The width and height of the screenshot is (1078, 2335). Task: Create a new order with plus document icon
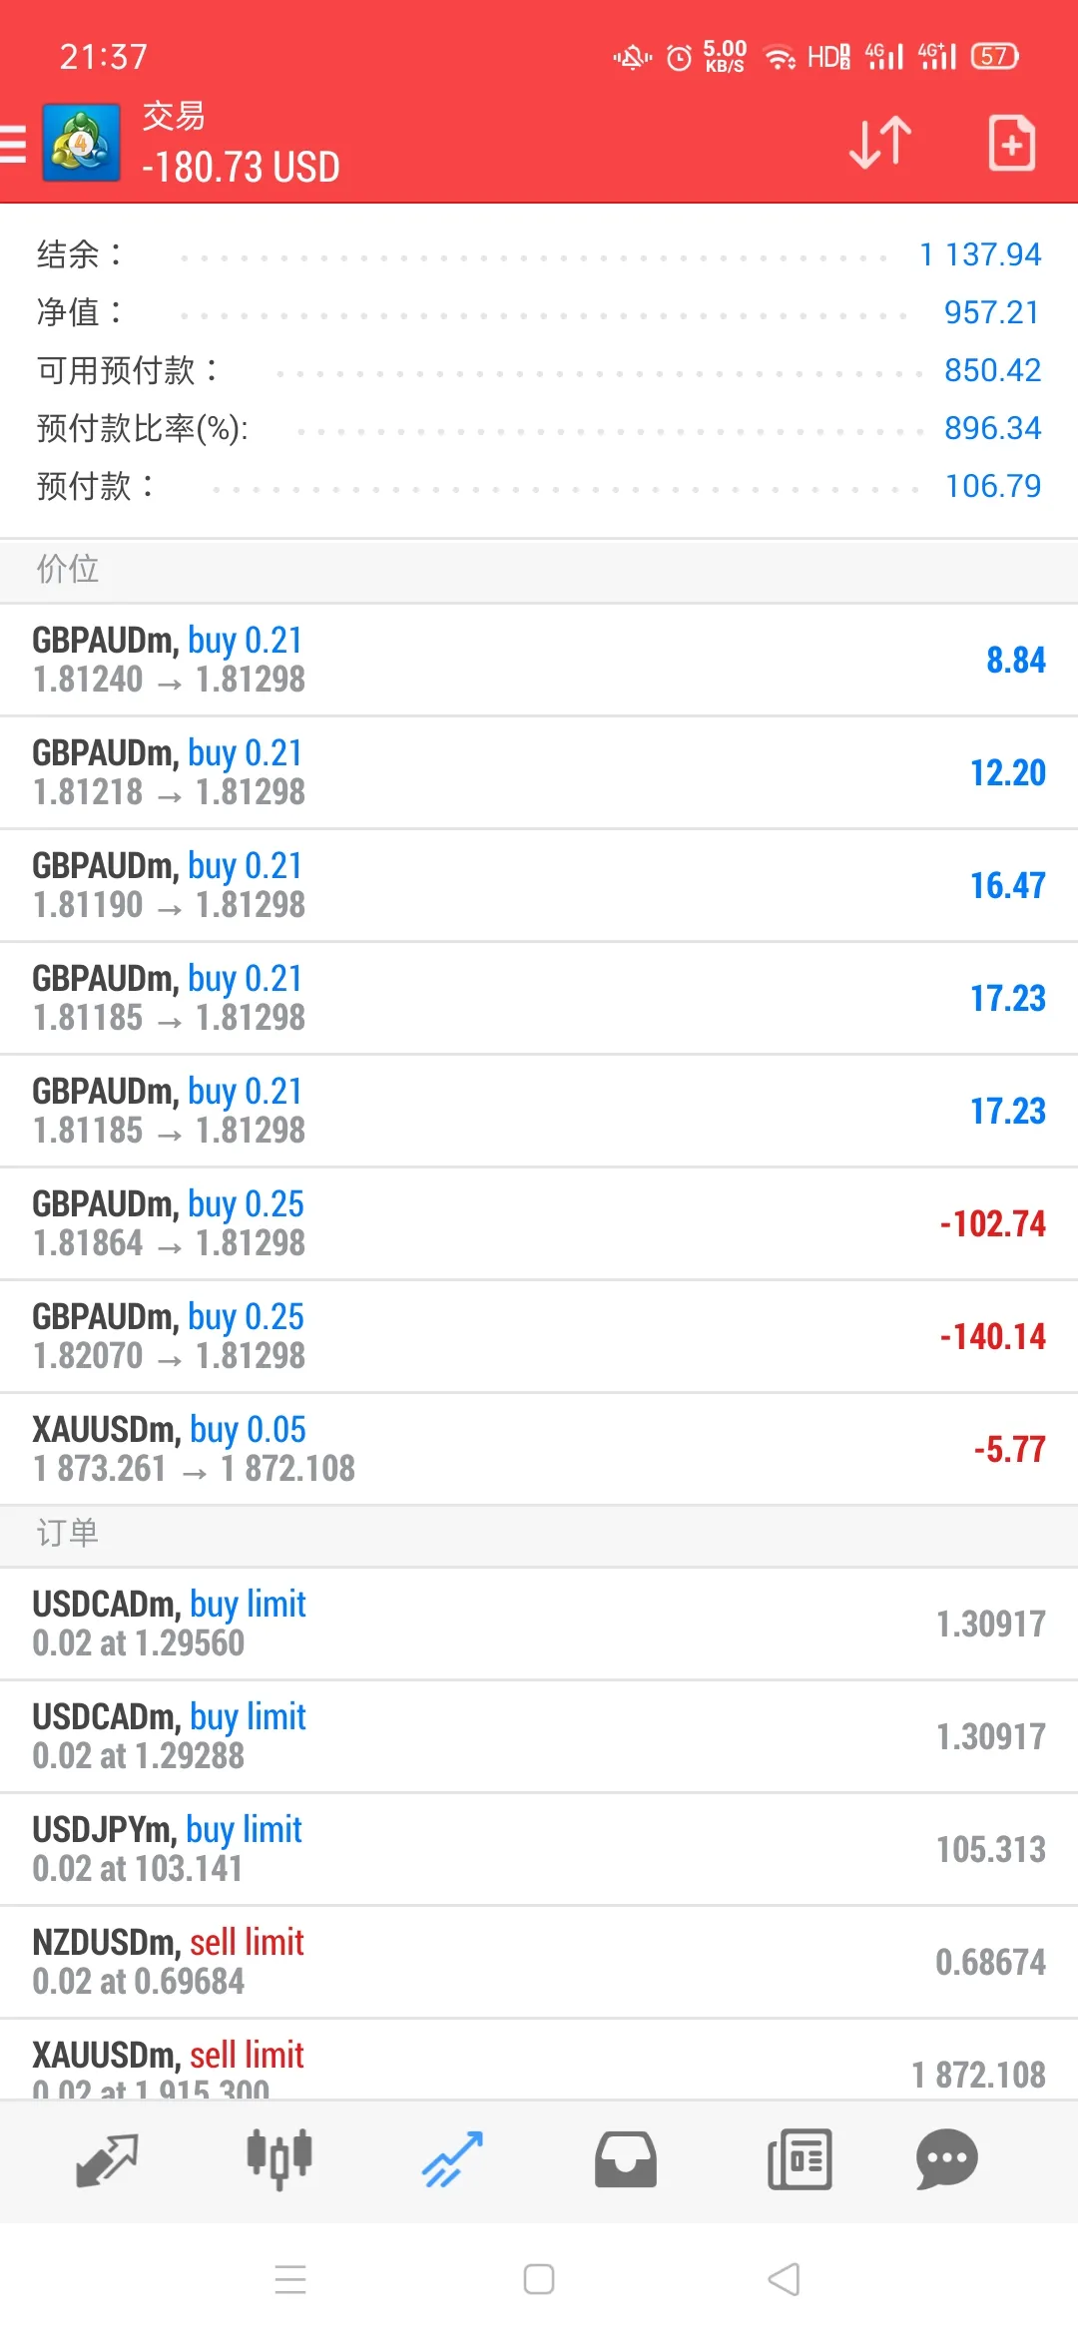pyautogui.click(x=1011, y=143)
